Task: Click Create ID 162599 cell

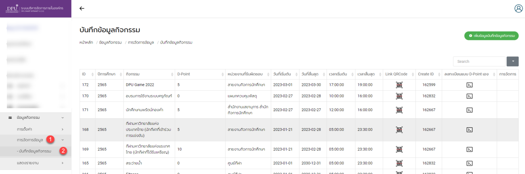Action: (x=429, y=85)
